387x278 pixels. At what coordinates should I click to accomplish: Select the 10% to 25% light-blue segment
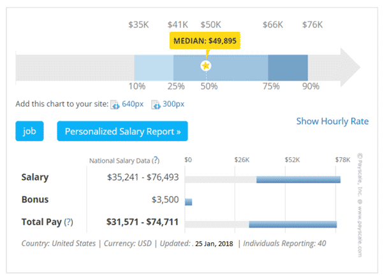coord(154,66)
